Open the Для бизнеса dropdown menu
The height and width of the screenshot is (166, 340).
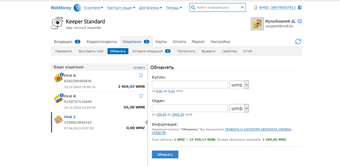tap(150, 8)
